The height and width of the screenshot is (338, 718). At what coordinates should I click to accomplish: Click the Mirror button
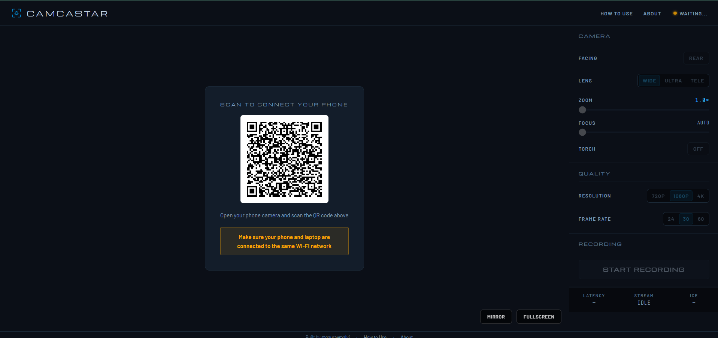pyautogui.click(x=496, y=317)
